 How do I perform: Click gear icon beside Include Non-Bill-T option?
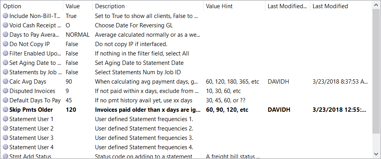click(5, 16)
